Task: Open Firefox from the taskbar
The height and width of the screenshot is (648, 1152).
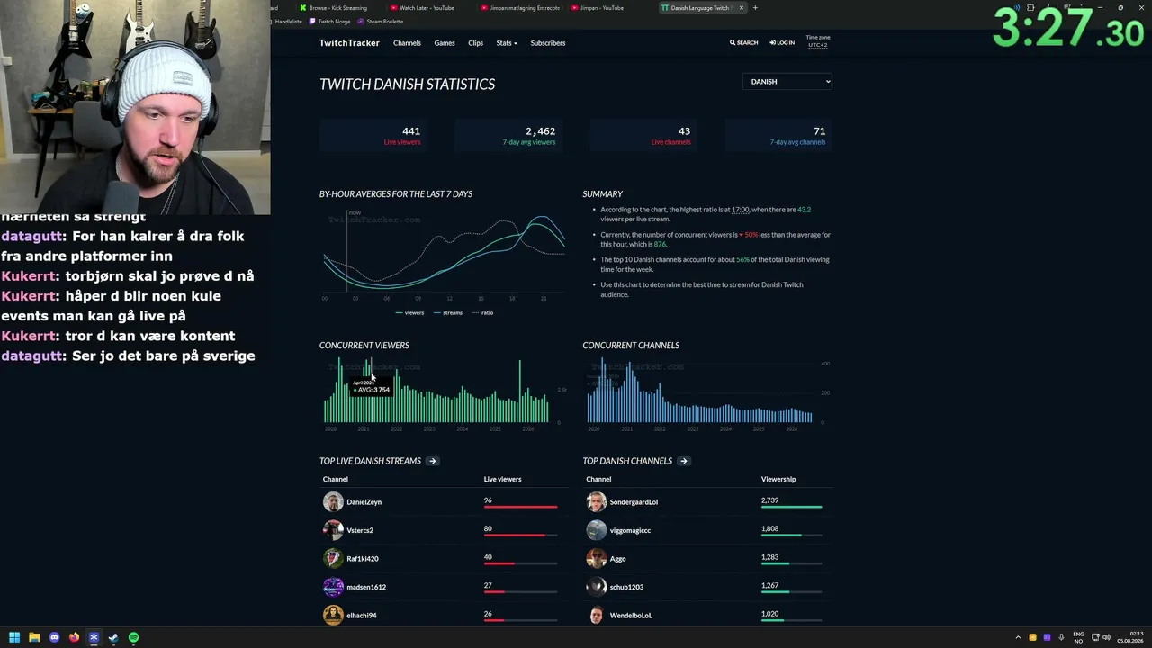Action: tap(74, 637)
